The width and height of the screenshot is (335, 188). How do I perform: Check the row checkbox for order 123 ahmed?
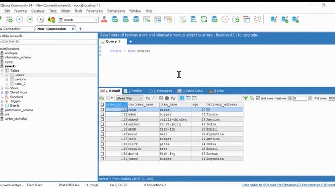[x=102, y=120]
